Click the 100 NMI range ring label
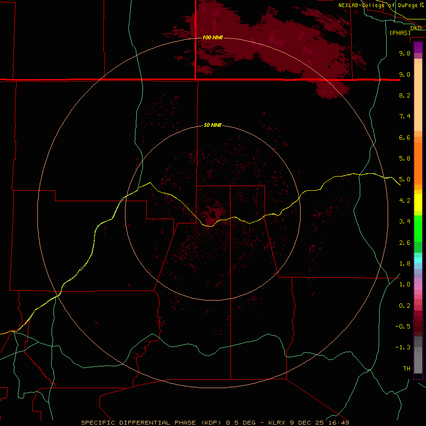The height and width of the screenshot is (426, 426). pyautogui.click(x=213, y=37)
